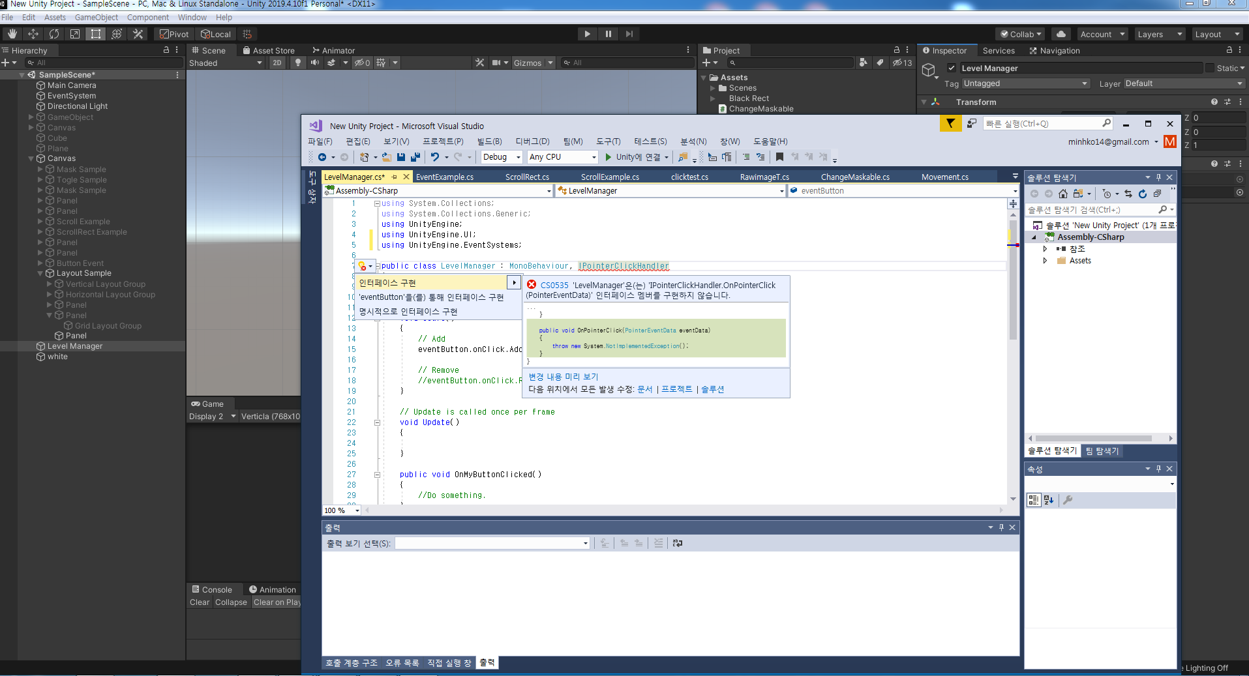
Task: Open custom editor tools in Unity toolbar
Action: [x=138, y=34]
